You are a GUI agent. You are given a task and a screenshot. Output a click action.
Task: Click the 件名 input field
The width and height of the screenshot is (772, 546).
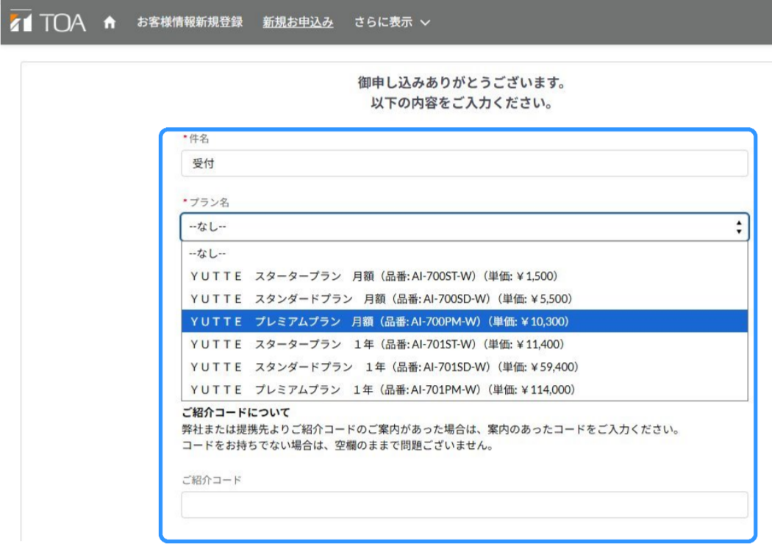coord(464,163)
